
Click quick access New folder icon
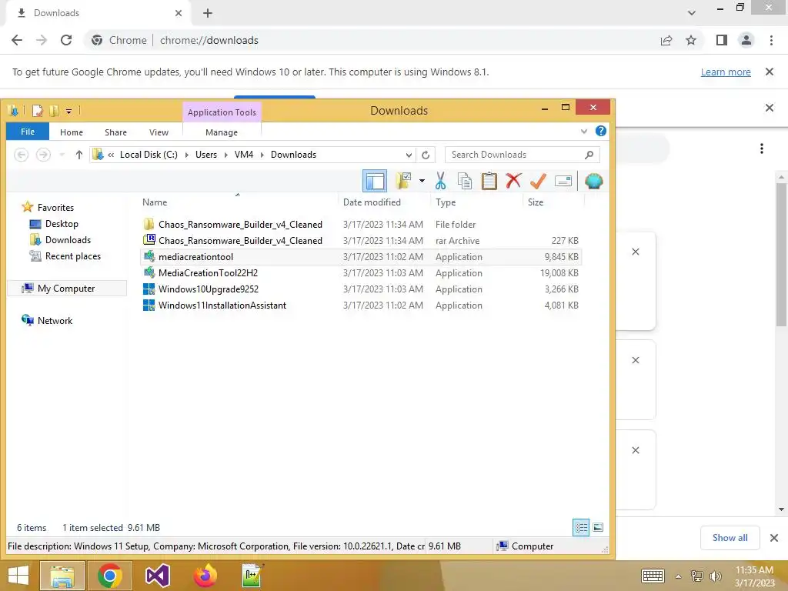point(54,111)
